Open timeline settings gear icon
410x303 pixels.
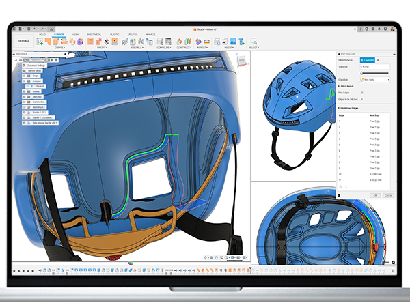pos(393,271)
